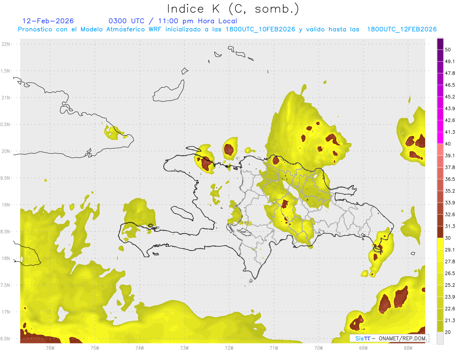Click legend value "35.2"
This screenshot has width=458, height=353.
pos(450,191)
